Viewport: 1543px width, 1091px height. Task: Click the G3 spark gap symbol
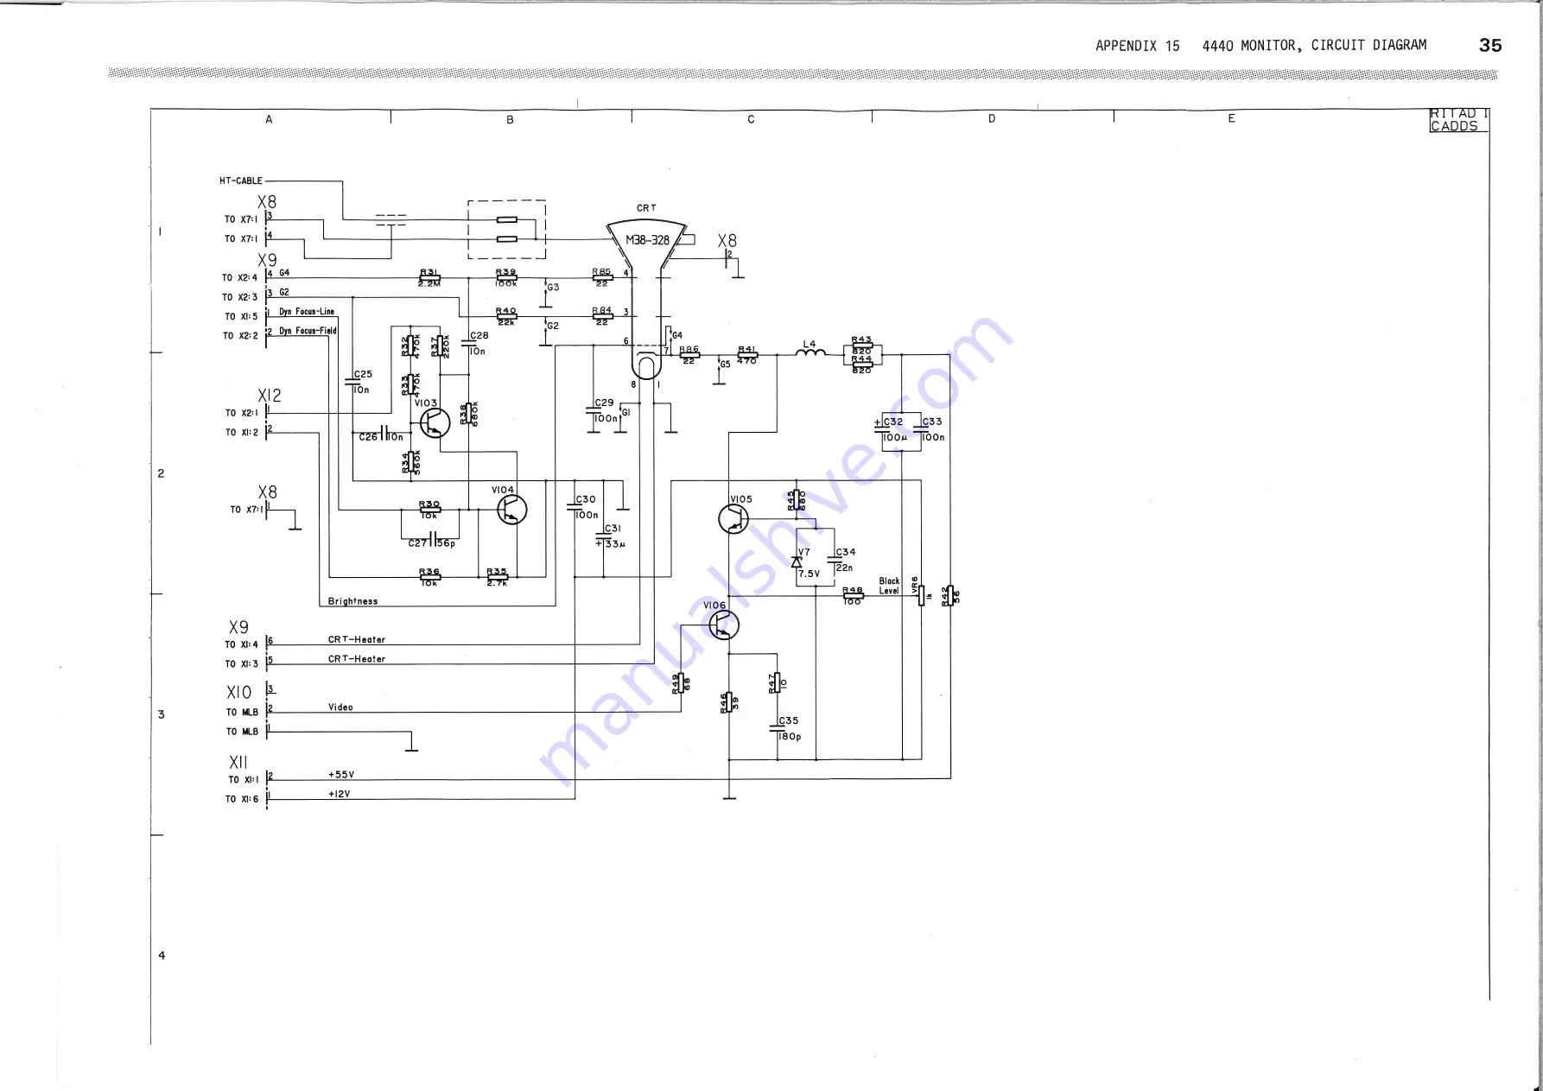click(545, 294)
